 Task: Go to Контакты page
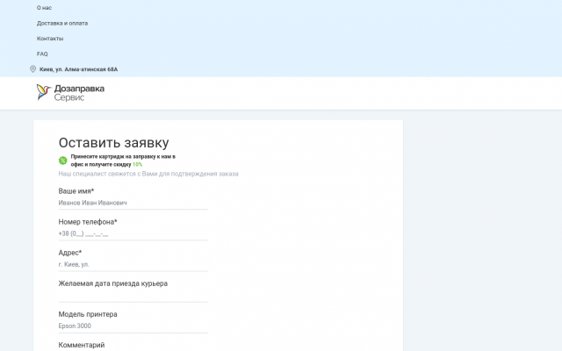pos(50,39)
